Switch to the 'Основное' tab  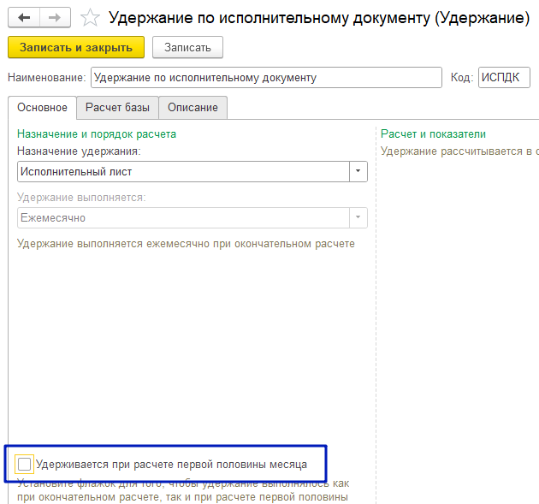click(42, 108)
